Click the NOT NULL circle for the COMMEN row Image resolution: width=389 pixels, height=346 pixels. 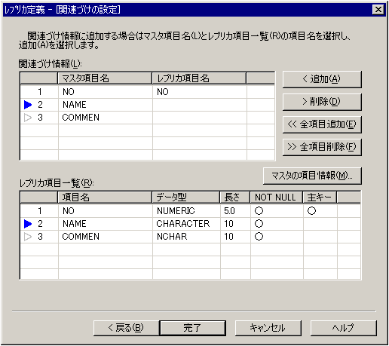(259, 237)
